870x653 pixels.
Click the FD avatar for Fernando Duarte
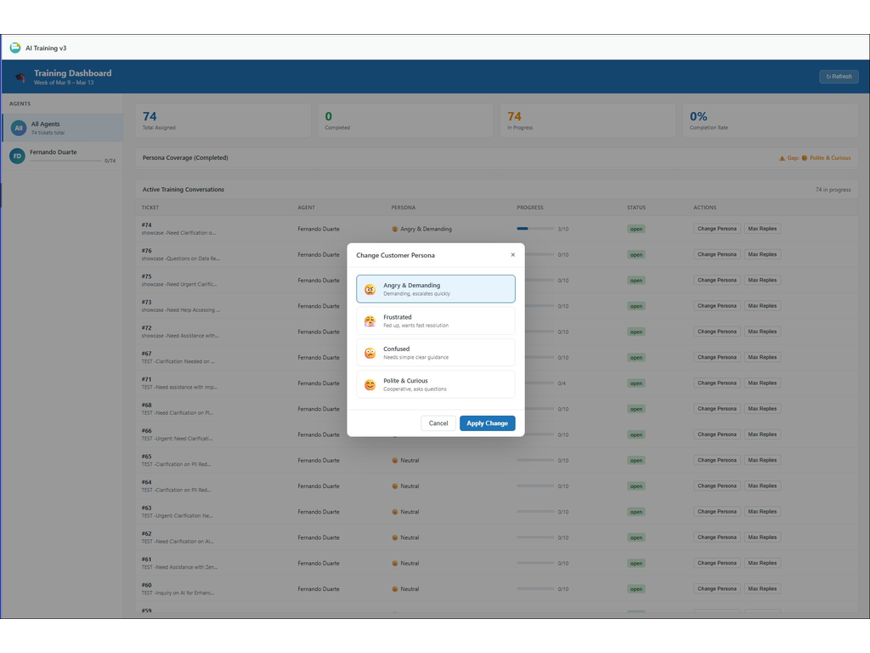pyautogui.click(x=17, y=156)
